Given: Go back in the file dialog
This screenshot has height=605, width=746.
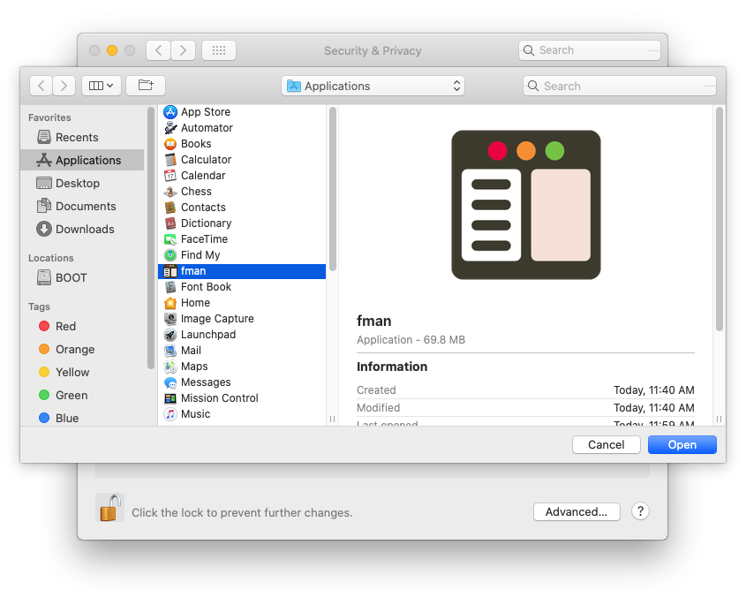Looking at the screenshot, I should pos(41,86).
